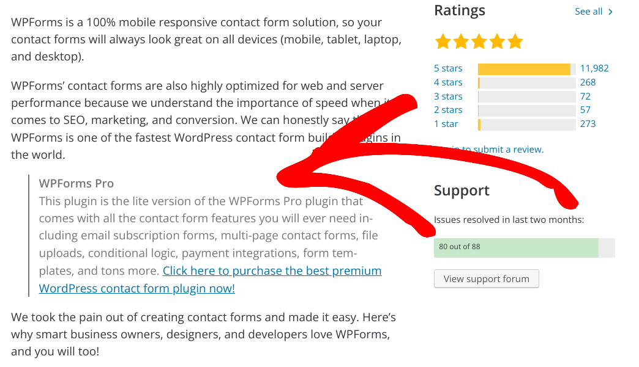Viewport: 639px width, 367px height.
Task: Click the 273 count beside 1 star
Action: click(x=588, y=123)
